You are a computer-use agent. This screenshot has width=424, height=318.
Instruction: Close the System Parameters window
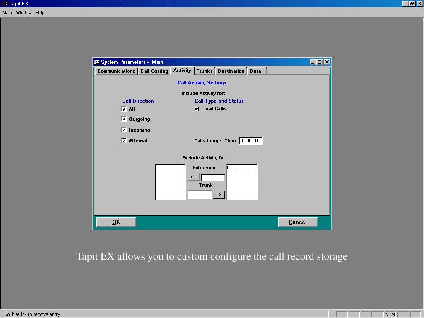(327, 62)
